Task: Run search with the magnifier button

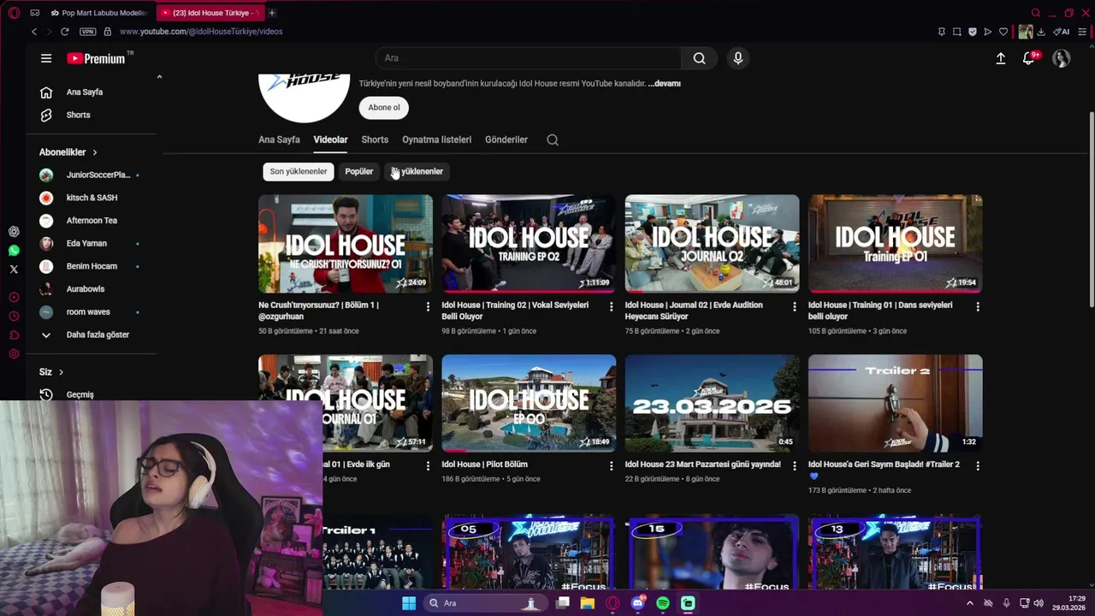Action: [x=699, y=58]
